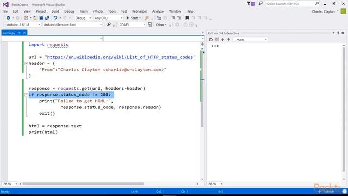
Task: Follow the Wikipedia HTTP status codes URL
Action: tap(120, 57)
